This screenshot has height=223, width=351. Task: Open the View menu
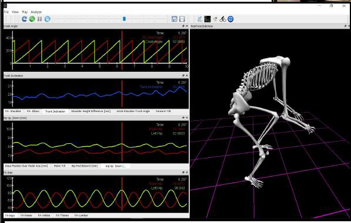[15, 12]
